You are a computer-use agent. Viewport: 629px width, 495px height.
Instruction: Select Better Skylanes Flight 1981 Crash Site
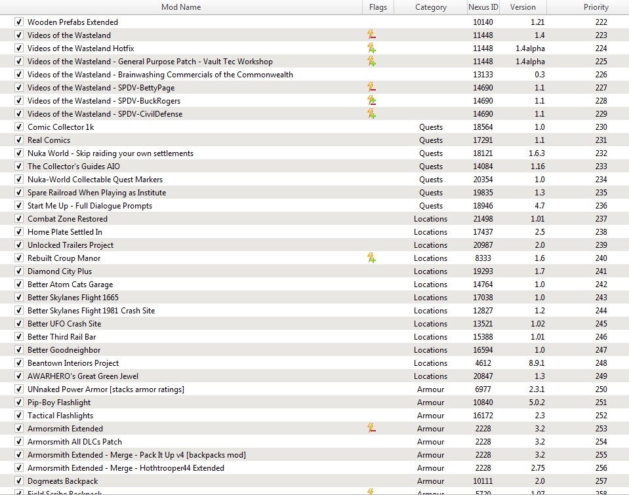pos(91,311)
